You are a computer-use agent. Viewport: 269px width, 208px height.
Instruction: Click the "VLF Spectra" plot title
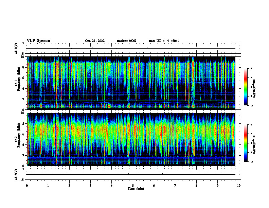coord(38,41)
